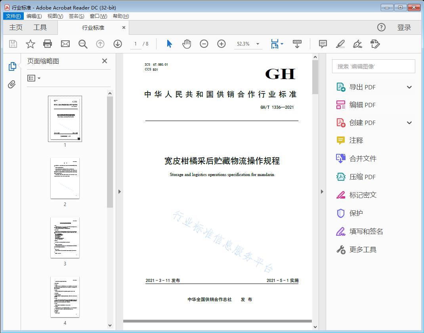Image resolution: width=424 pixels, height=333 pixels.
Task: Save the document with the disk icon
Action: (12, 44)
